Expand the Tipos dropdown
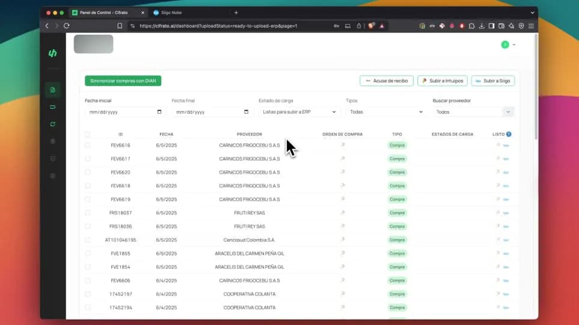The image size is (579, 325). click(x=386, y=112)
